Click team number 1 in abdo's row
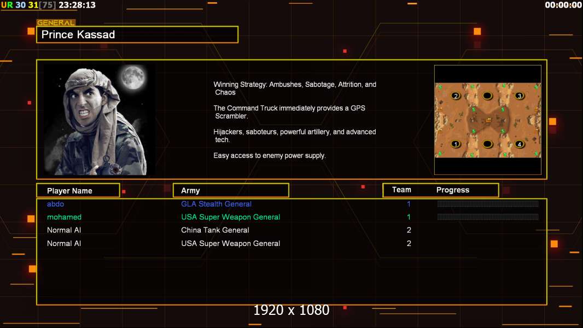The width and height of the screenshot is (583, 328). click(409, 204)
